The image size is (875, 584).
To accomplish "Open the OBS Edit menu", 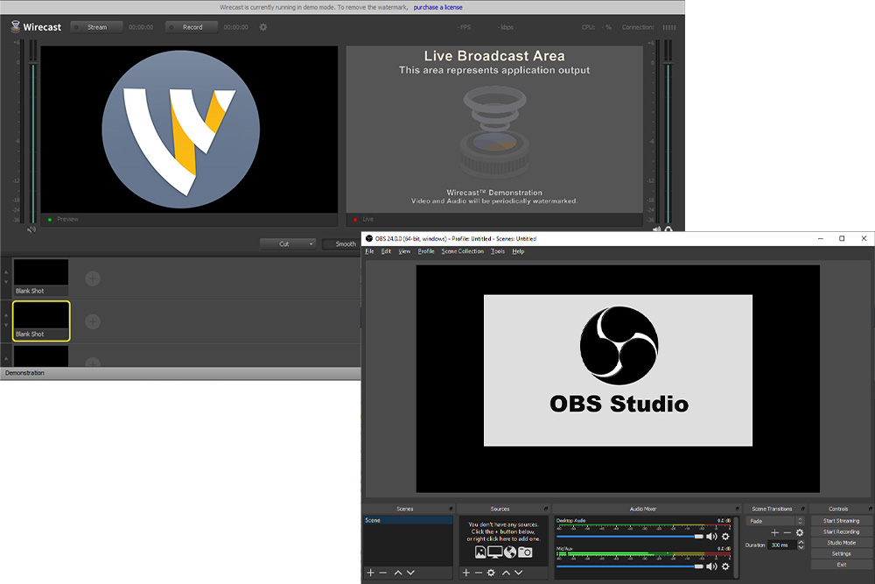I will click(x=386, y=251).
